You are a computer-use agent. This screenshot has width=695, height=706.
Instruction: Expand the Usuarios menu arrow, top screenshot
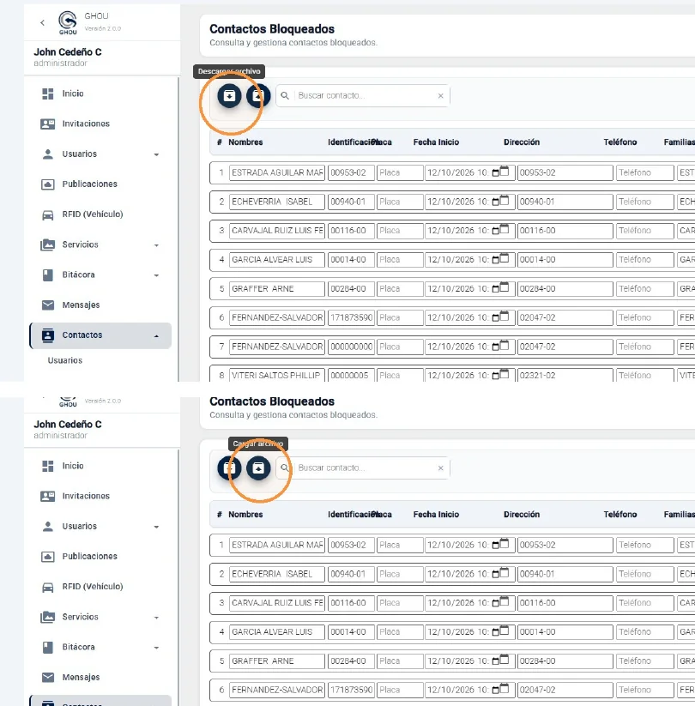pyautogui.click(x=156, y=154)
